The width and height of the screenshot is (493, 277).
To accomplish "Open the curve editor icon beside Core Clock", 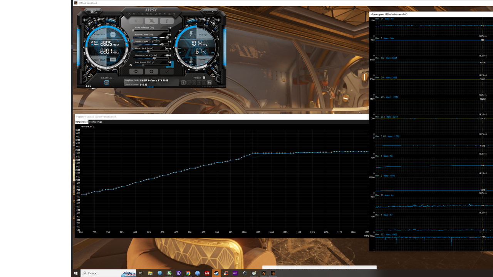I will coord(132,48).
